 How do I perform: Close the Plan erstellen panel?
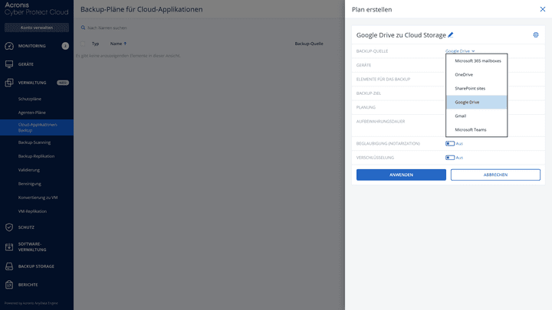[543, 9]
